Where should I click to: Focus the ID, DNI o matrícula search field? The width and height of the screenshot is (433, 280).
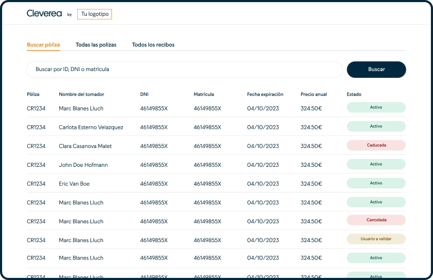click(x=184, y=69)
